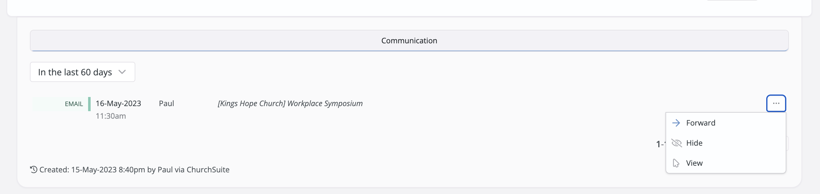Click the 16-May-2023 email date
820x194 pixels.
(118, 104)
